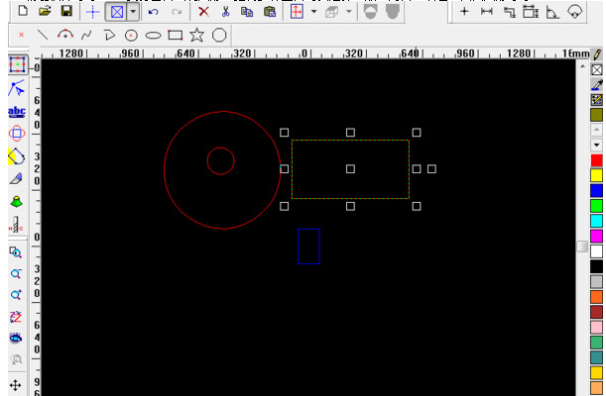Choose the rectangle drawing tool
Image resolution: width=606 pixels, height=396 pixels.
(175, 35)
